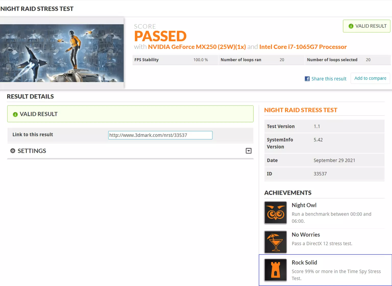Click the ACHIEVEMENTS section heading
The height and width of the screenshot is (286, 392).
click(x=288, y=193)
